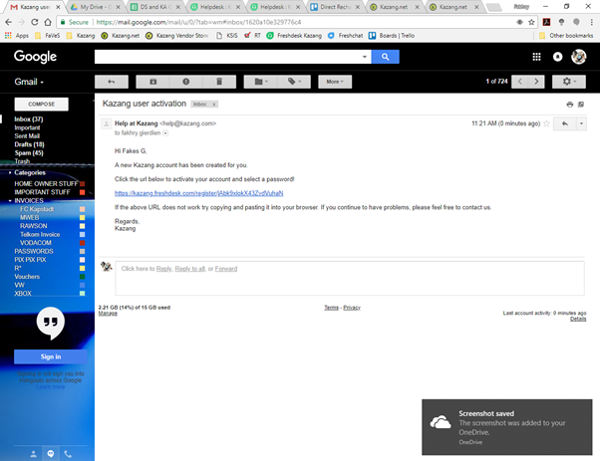Open the Boards | Trello bookmark

(392, 36)
